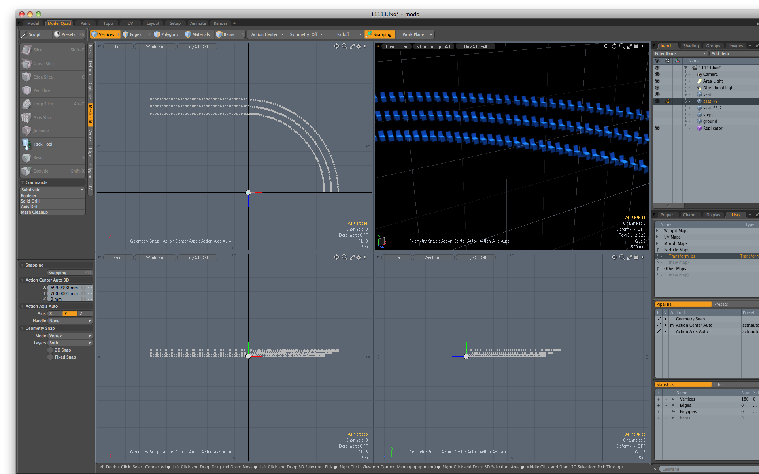Click the Right viewport pan icon

(614, 257)
